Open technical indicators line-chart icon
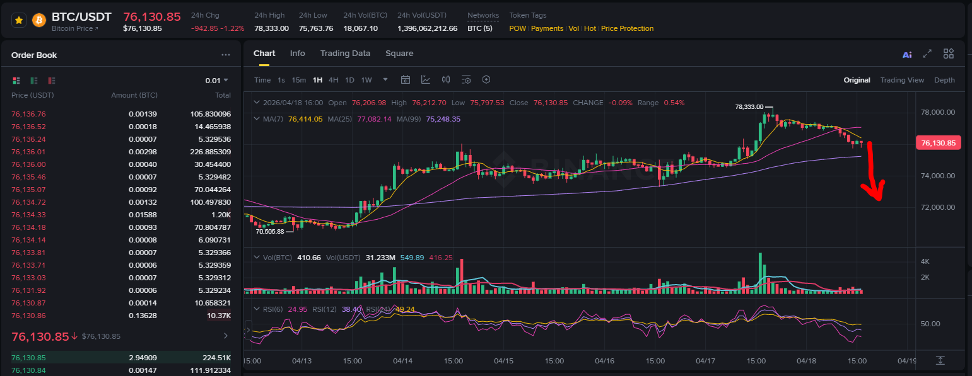 point(426,80)
